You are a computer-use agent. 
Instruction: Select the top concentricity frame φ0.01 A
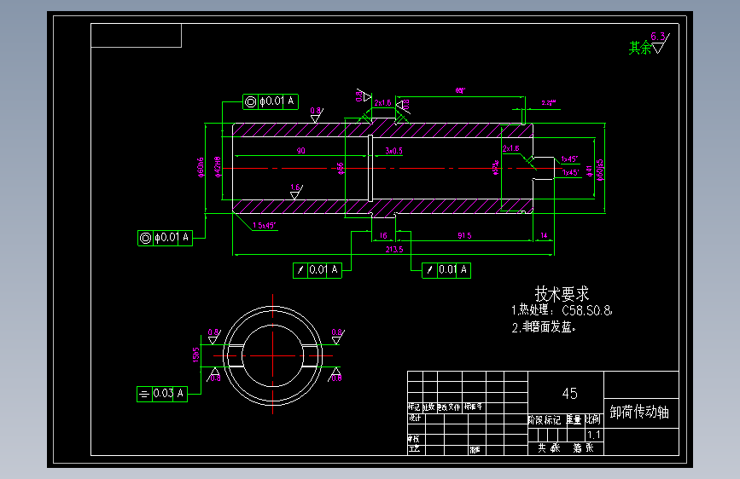[x=271, y=101]
